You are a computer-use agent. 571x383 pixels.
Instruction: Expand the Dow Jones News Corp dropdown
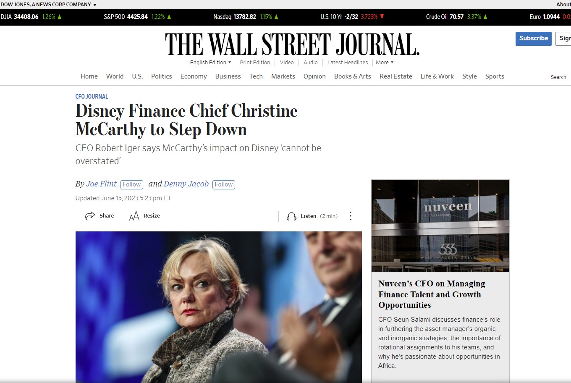(x=49, y=5)
